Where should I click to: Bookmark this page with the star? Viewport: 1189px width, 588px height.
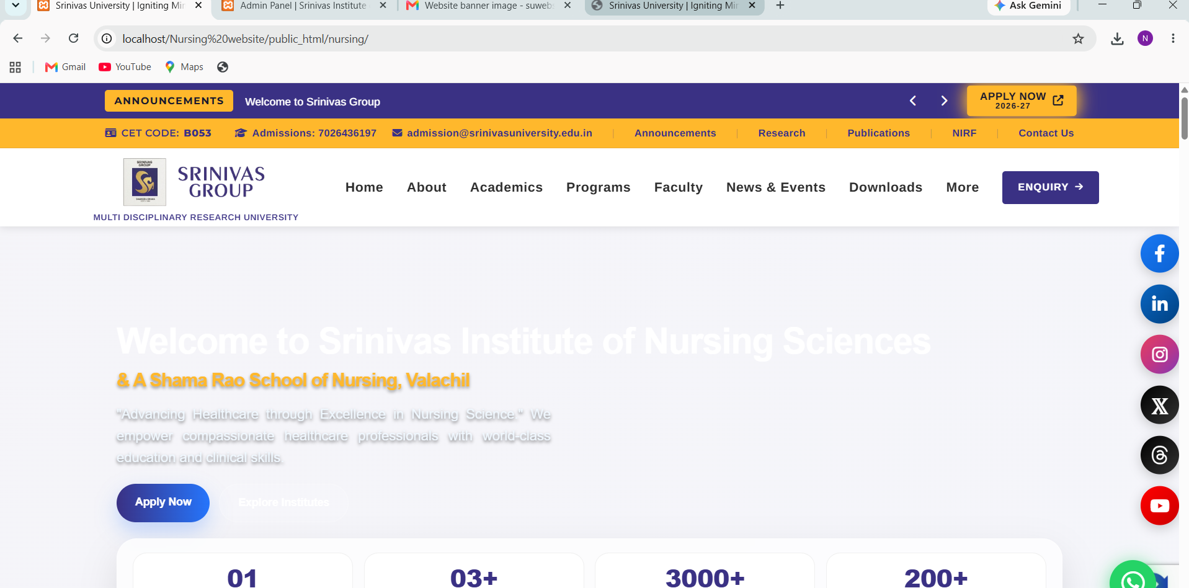(x=1078, y=38)
